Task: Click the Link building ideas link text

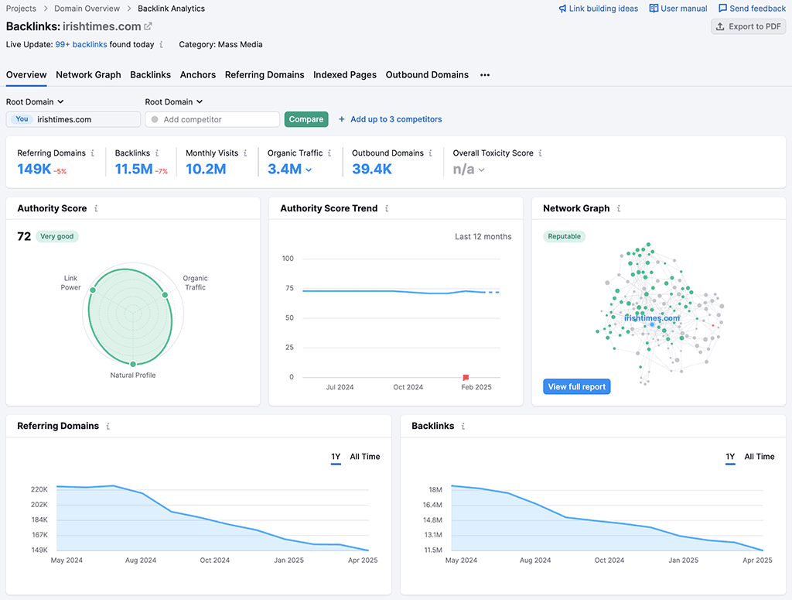Action: [x=603, y=9]
